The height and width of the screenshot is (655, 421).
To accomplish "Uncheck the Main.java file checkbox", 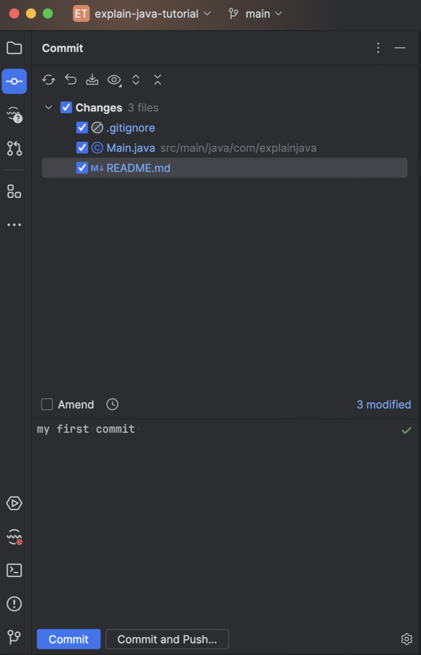I will click(82, 148).
